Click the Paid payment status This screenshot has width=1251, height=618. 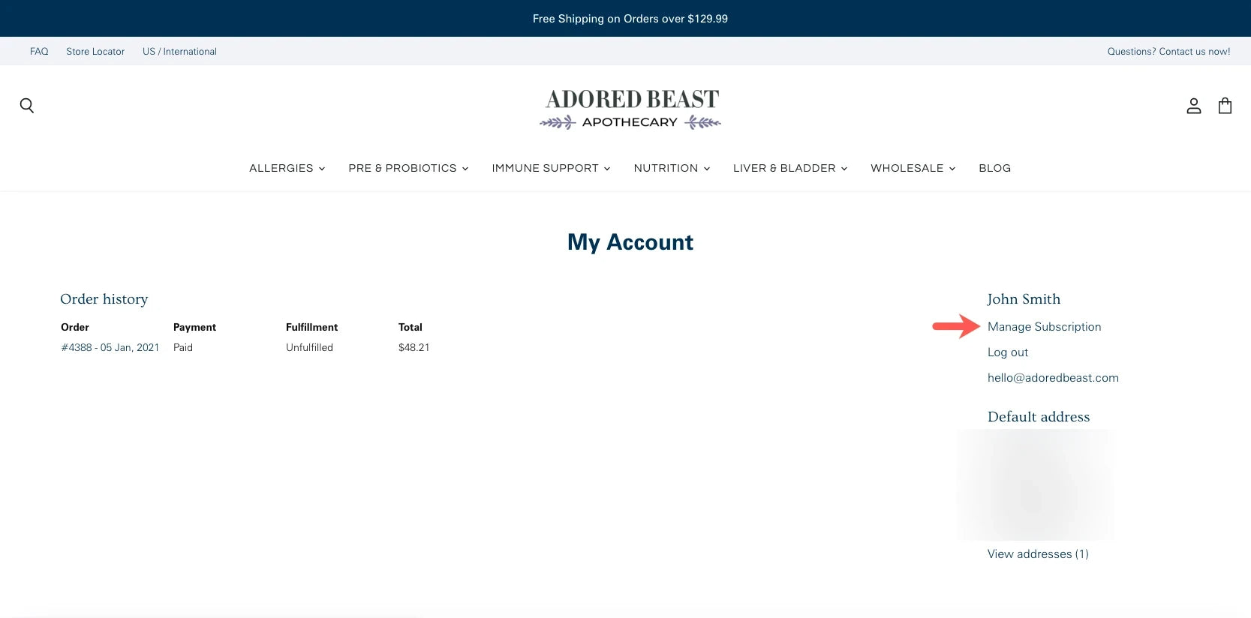tap(183, 347)
